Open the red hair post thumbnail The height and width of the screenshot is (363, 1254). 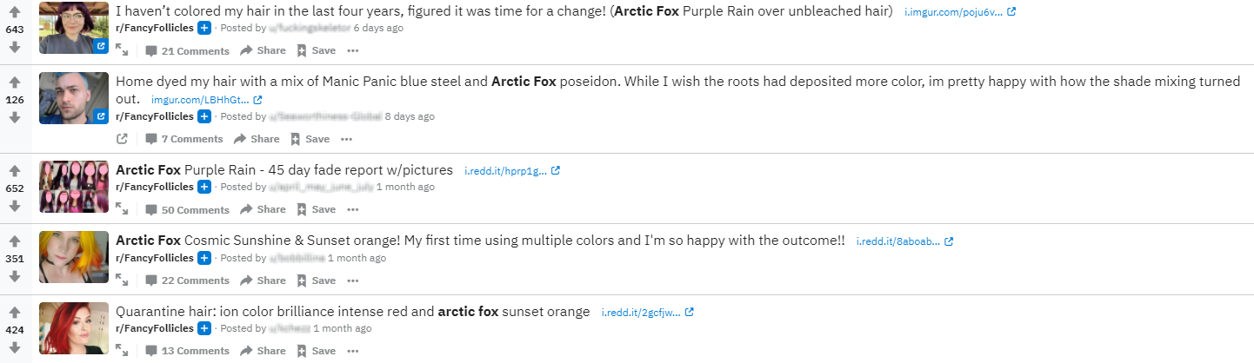pyautogui.click(x=74, y=327)
